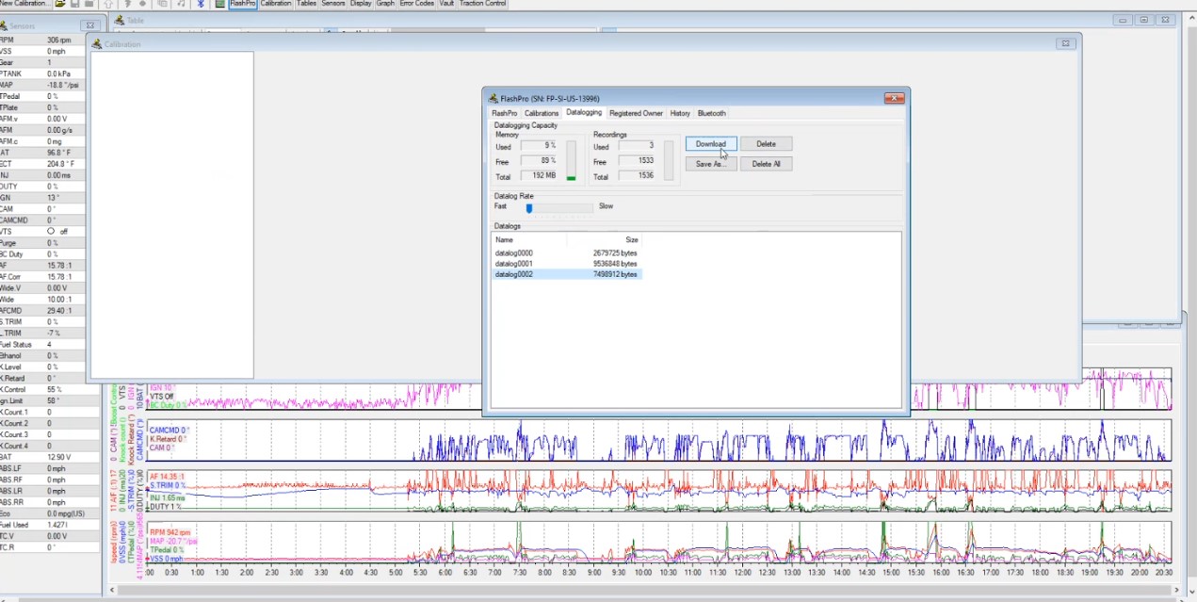1197x602 pixels.
Task: Open Display from the main toolbar
Action: point(361,4)
